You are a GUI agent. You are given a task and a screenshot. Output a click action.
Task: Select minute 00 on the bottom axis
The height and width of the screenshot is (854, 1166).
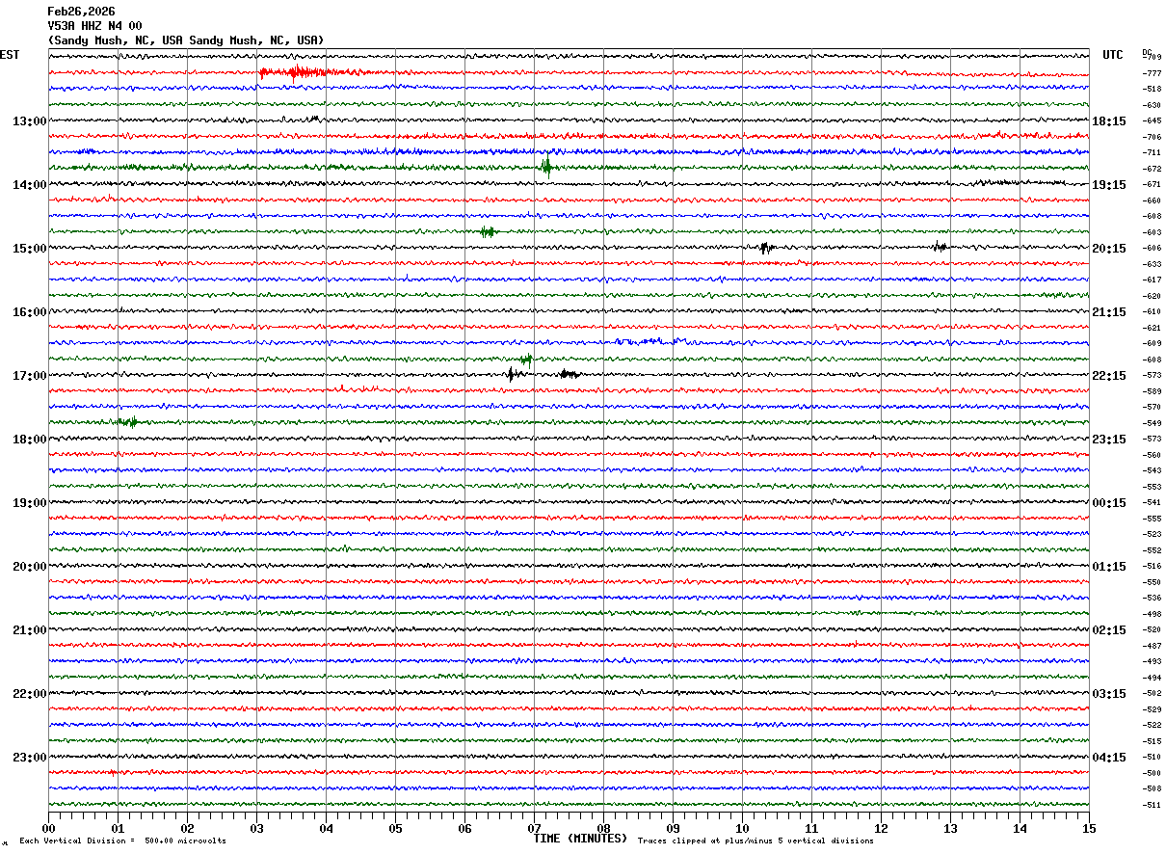point(48,828)
